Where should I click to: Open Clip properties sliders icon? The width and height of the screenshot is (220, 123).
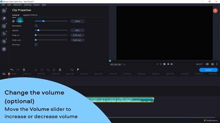pyautogui.click(x=60, y=70)
